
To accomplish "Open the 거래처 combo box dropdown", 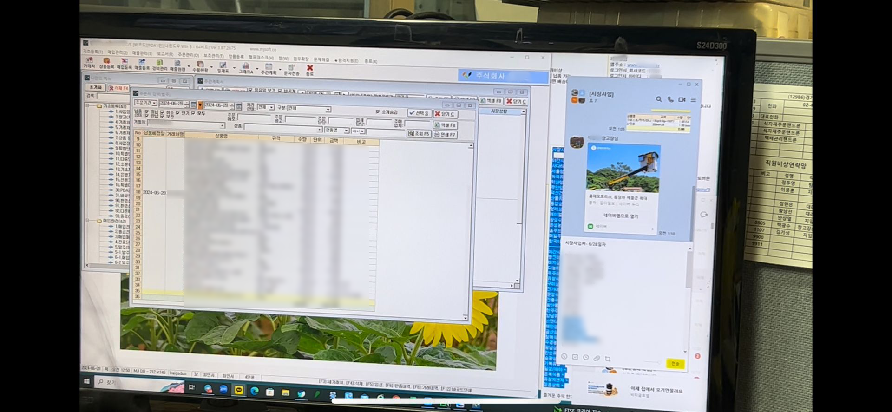I will click(223, 126).
